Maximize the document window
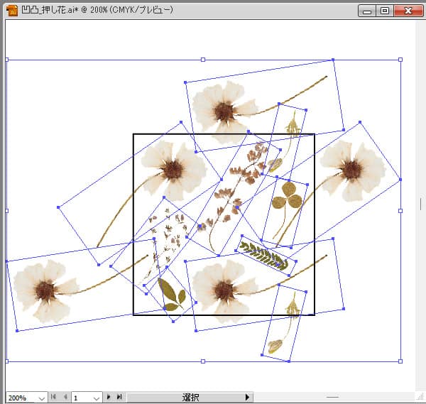 385,11
